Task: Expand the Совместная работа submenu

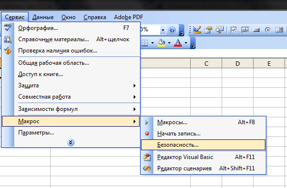Action: [71, 97]
